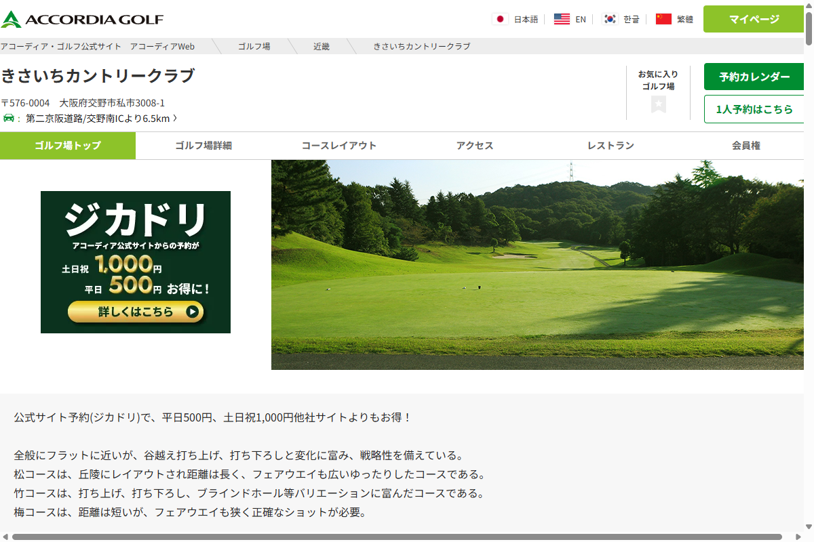Click the きさいちカントリークラブ page heading
This screenshot has width=814, height=542.
(98, 75)
